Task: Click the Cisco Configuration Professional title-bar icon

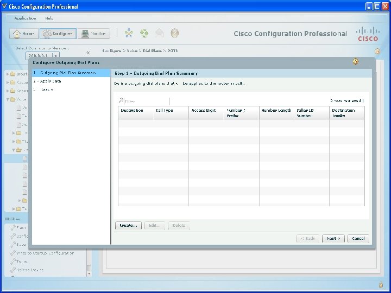Action: [4, 6]
